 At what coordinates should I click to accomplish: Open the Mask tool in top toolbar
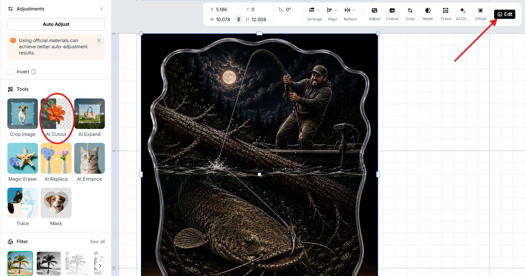pyautogui.click(x=428, y=14)
